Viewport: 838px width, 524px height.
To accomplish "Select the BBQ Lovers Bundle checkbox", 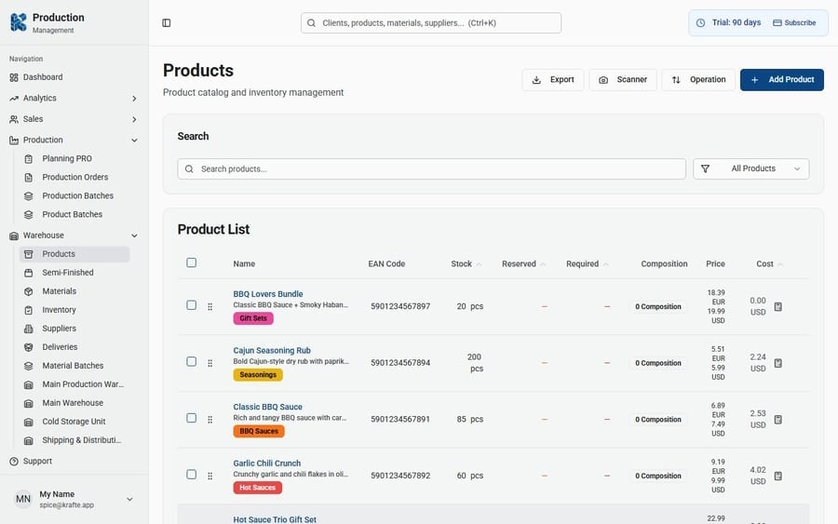I will (192, 305).
